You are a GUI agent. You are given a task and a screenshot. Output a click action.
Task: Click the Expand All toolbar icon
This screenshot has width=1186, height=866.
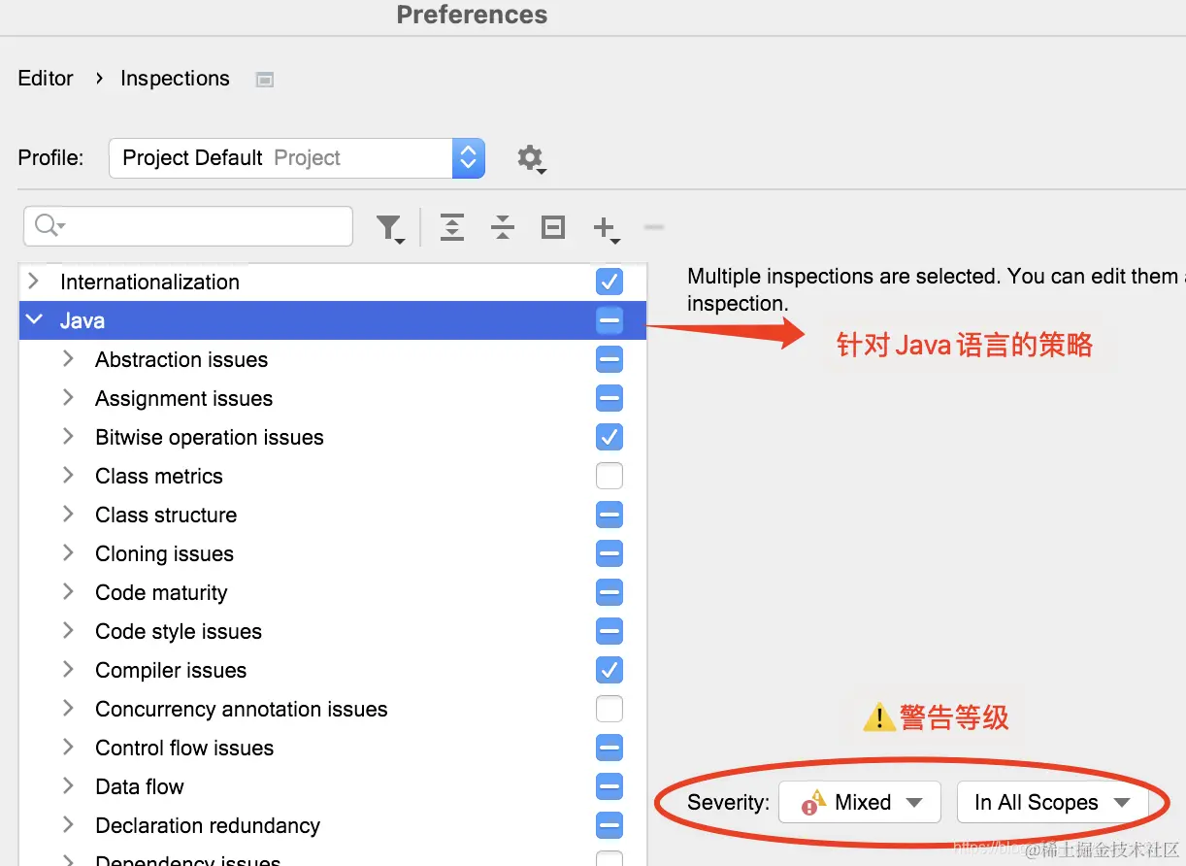click(x=452, y=228)
